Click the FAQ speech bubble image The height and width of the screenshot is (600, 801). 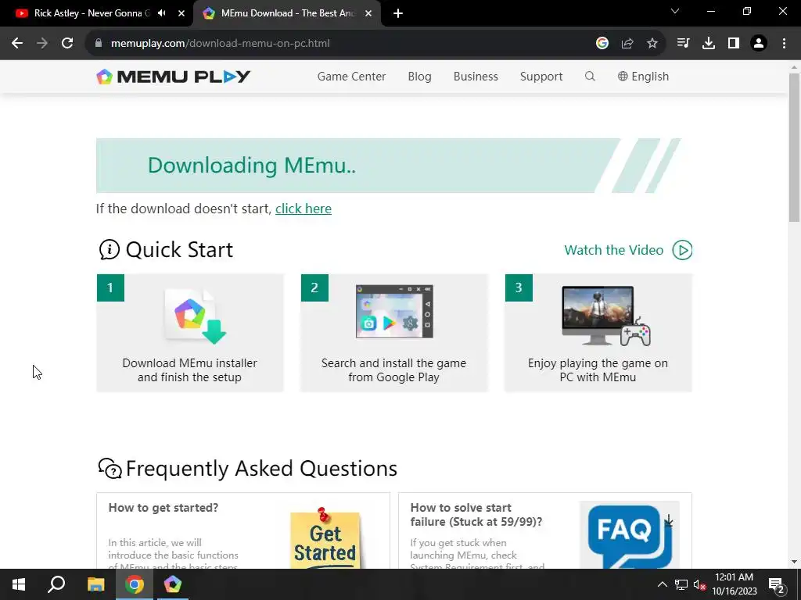630,536
